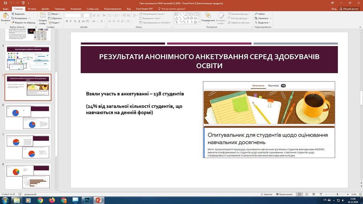The width and height of the screenshot is (363, 204).
Task: Open the font size combo box
Action: [87, 15]
